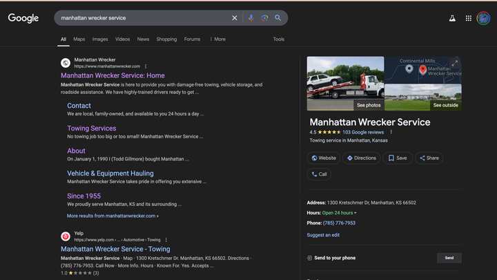The image size is (497, 280).
Task: Click the red map pin marker
Action: [423, 70]
